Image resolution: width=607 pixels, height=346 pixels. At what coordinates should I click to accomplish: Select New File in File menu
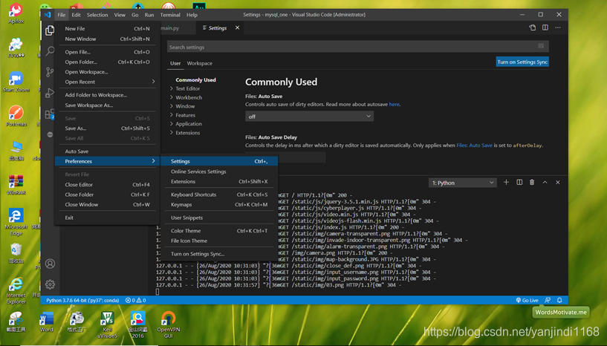[x=108, y=29]
